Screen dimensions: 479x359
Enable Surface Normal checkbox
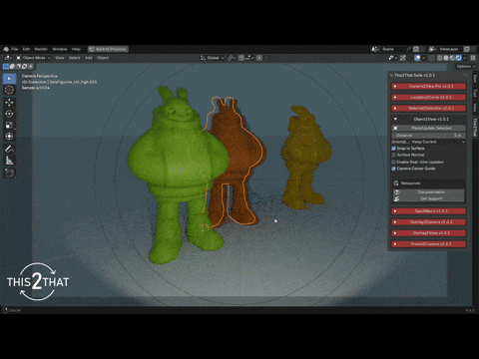point(393,155)
